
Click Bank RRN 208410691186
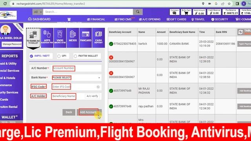click(226, 44)
